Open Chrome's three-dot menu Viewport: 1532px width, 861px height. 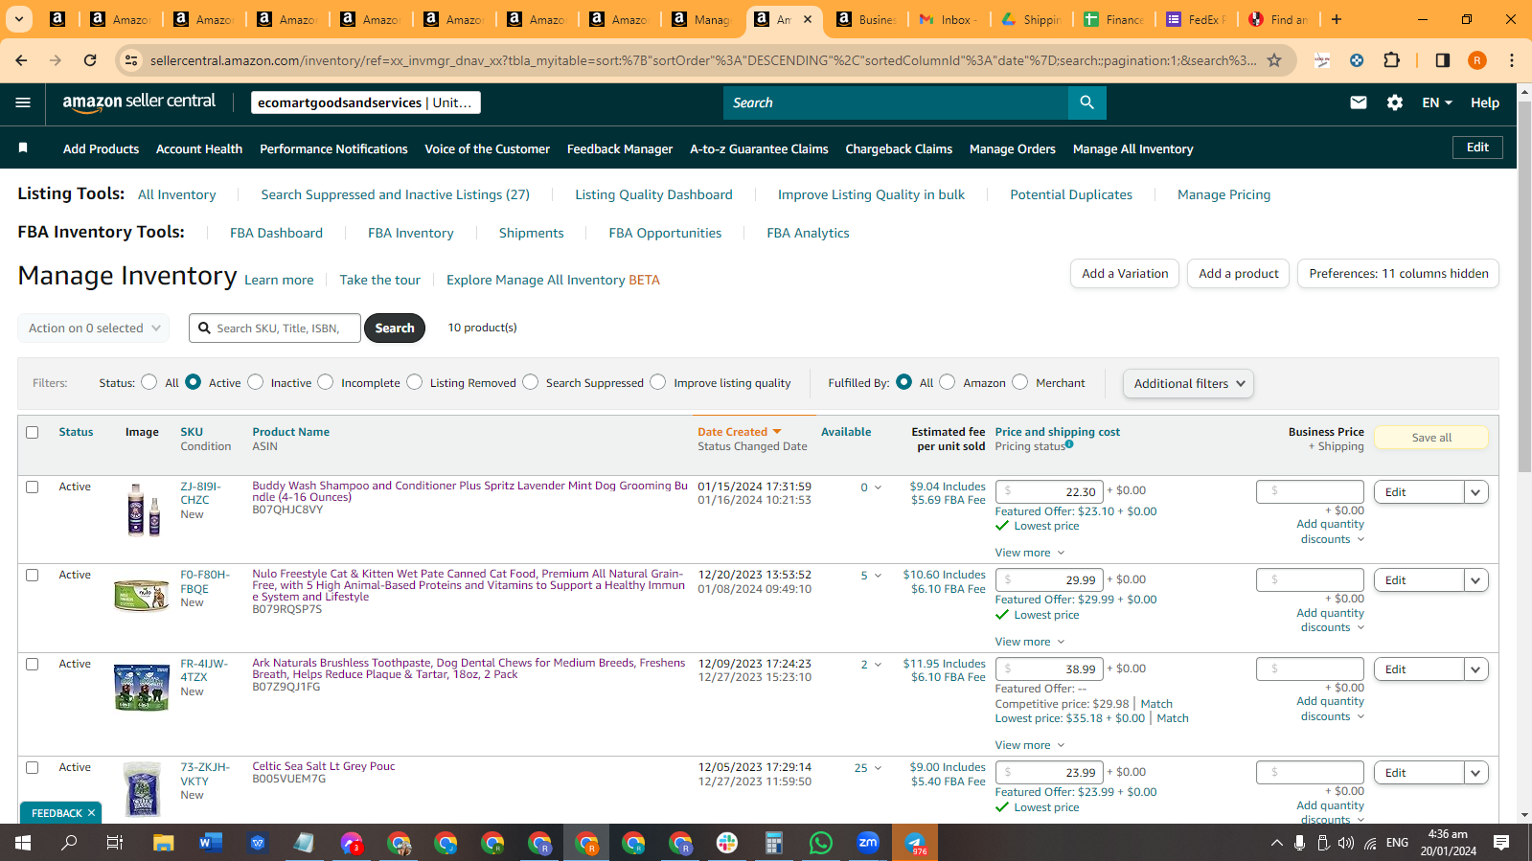coord(1512,60)
